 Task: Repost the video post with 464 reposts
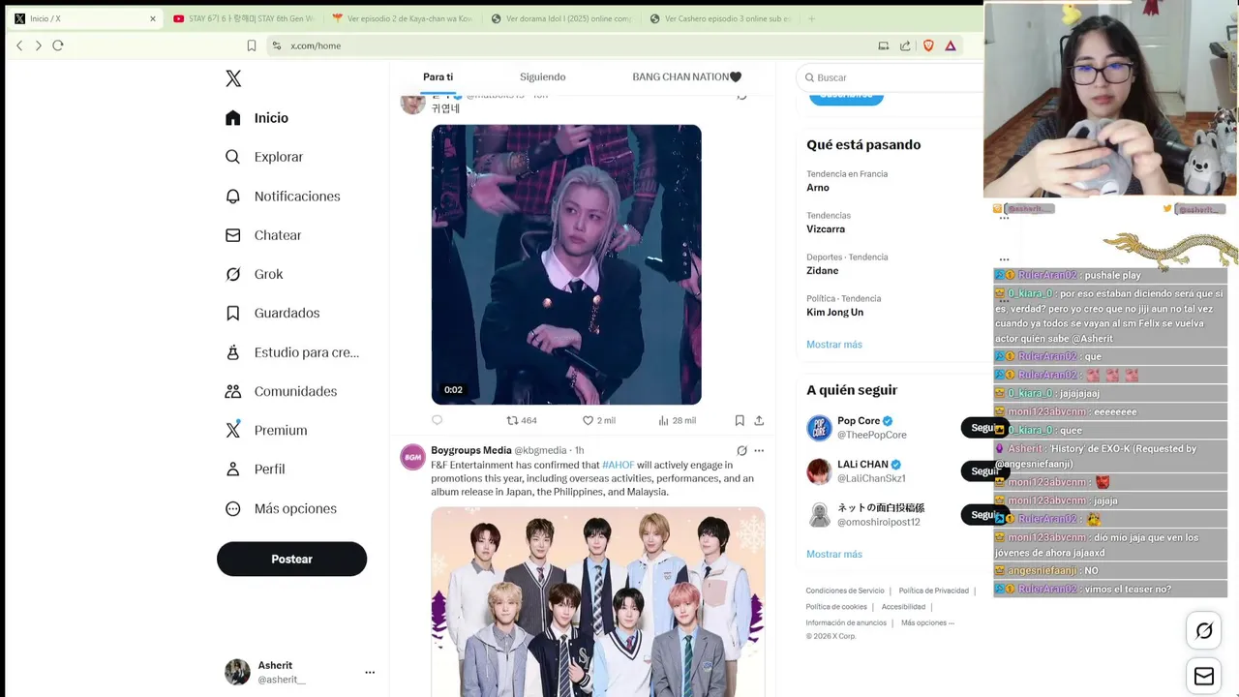522,420
